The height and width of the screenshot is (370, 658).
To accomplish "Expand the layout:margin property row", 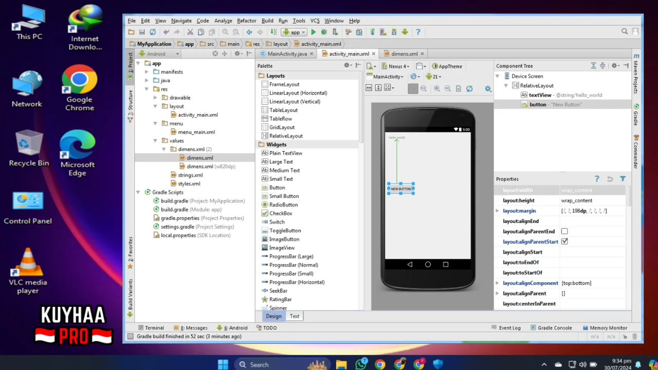I will click(x=497, y=211).
